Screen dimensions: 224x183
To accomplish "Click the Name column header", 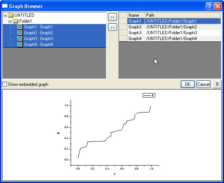I will pos(136,15).
